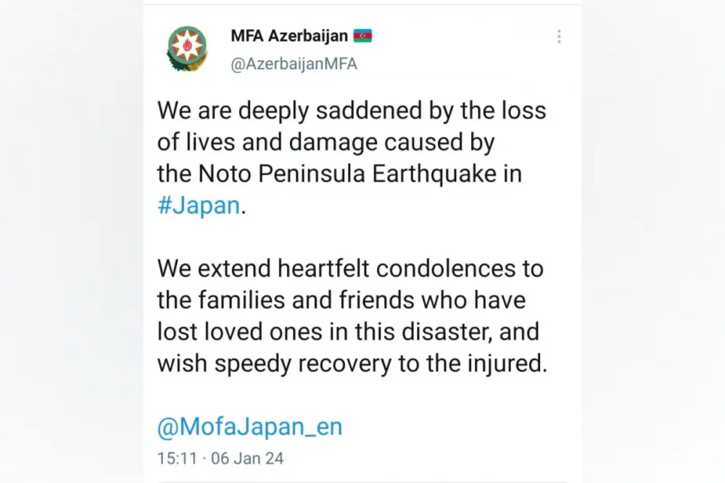Viewport: 725px width, 483px height.
Task: Click the blurred background left of the tweet
Action: pyautogui.click(x=72, y=242)
